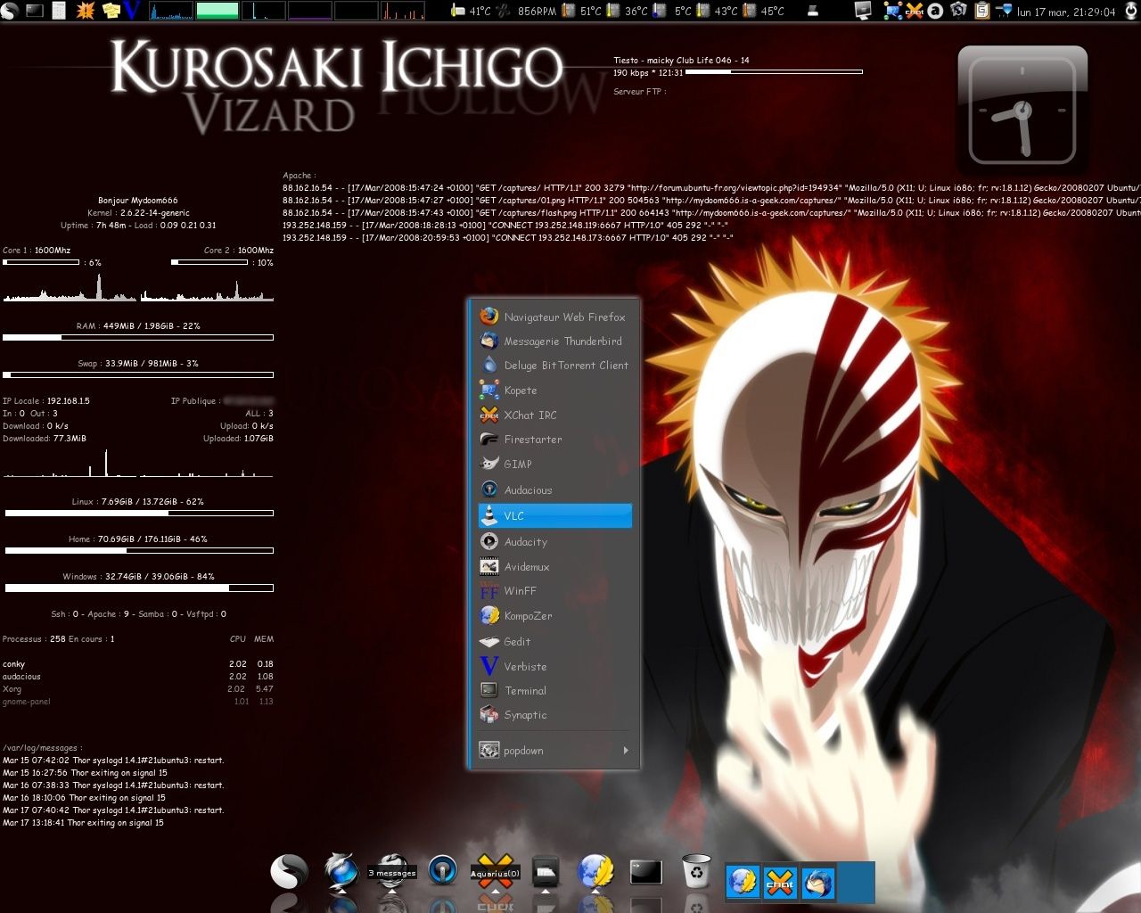Open the Kopete tray icon in top panel
The height and width of the screenshot is (913, 1141).
[x=892, y=11]
